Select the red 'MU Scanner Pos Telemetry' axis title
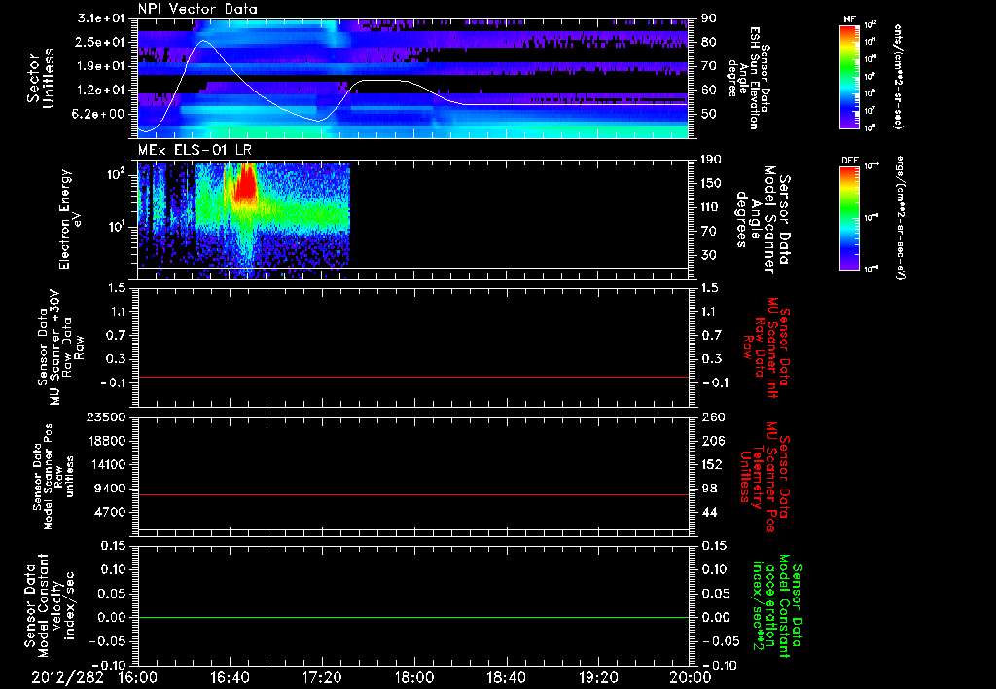The image size is (996, 689). click(x=765, y=477)
